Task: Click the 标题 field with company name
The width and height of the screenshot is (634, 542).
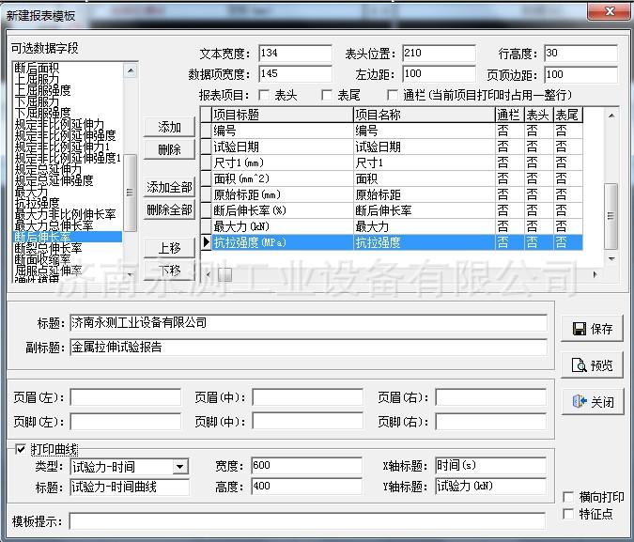Action: click(x=308, y=323)
